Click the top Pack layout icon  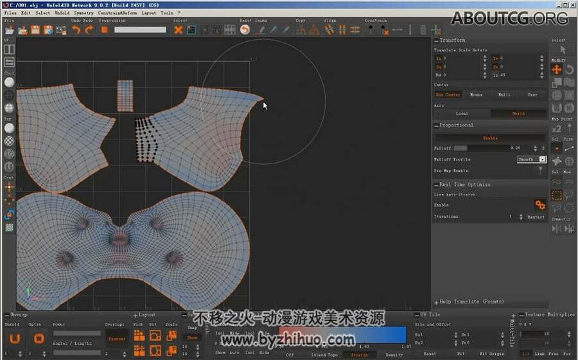pyautogui.click(x=139, y=336)
